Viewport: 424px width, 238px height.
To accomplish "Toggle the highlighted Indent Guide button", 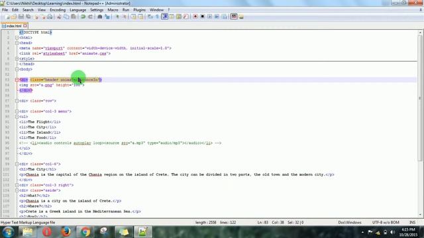I will click(164, 17).
